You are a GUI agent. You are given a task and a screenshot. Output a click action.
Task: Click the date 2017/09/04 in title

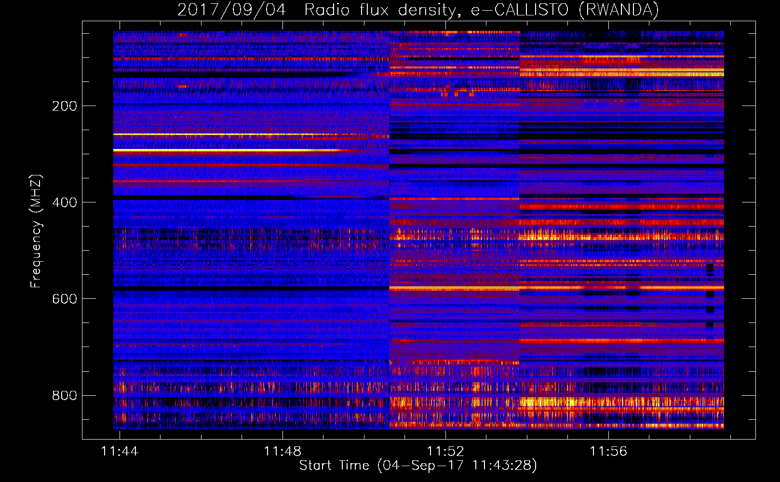click(232, 10)
